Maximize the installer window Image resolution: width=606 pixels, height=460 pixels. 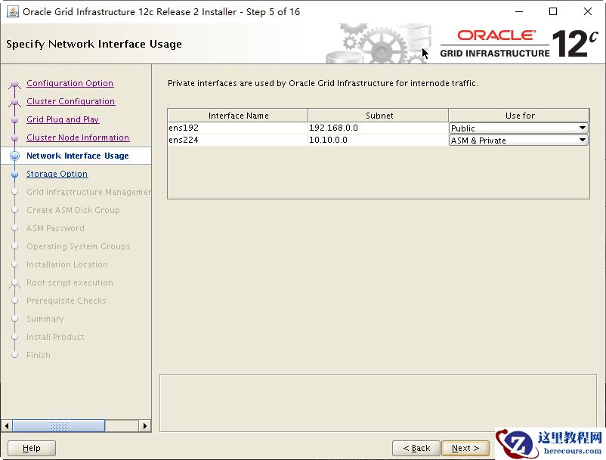553,11
